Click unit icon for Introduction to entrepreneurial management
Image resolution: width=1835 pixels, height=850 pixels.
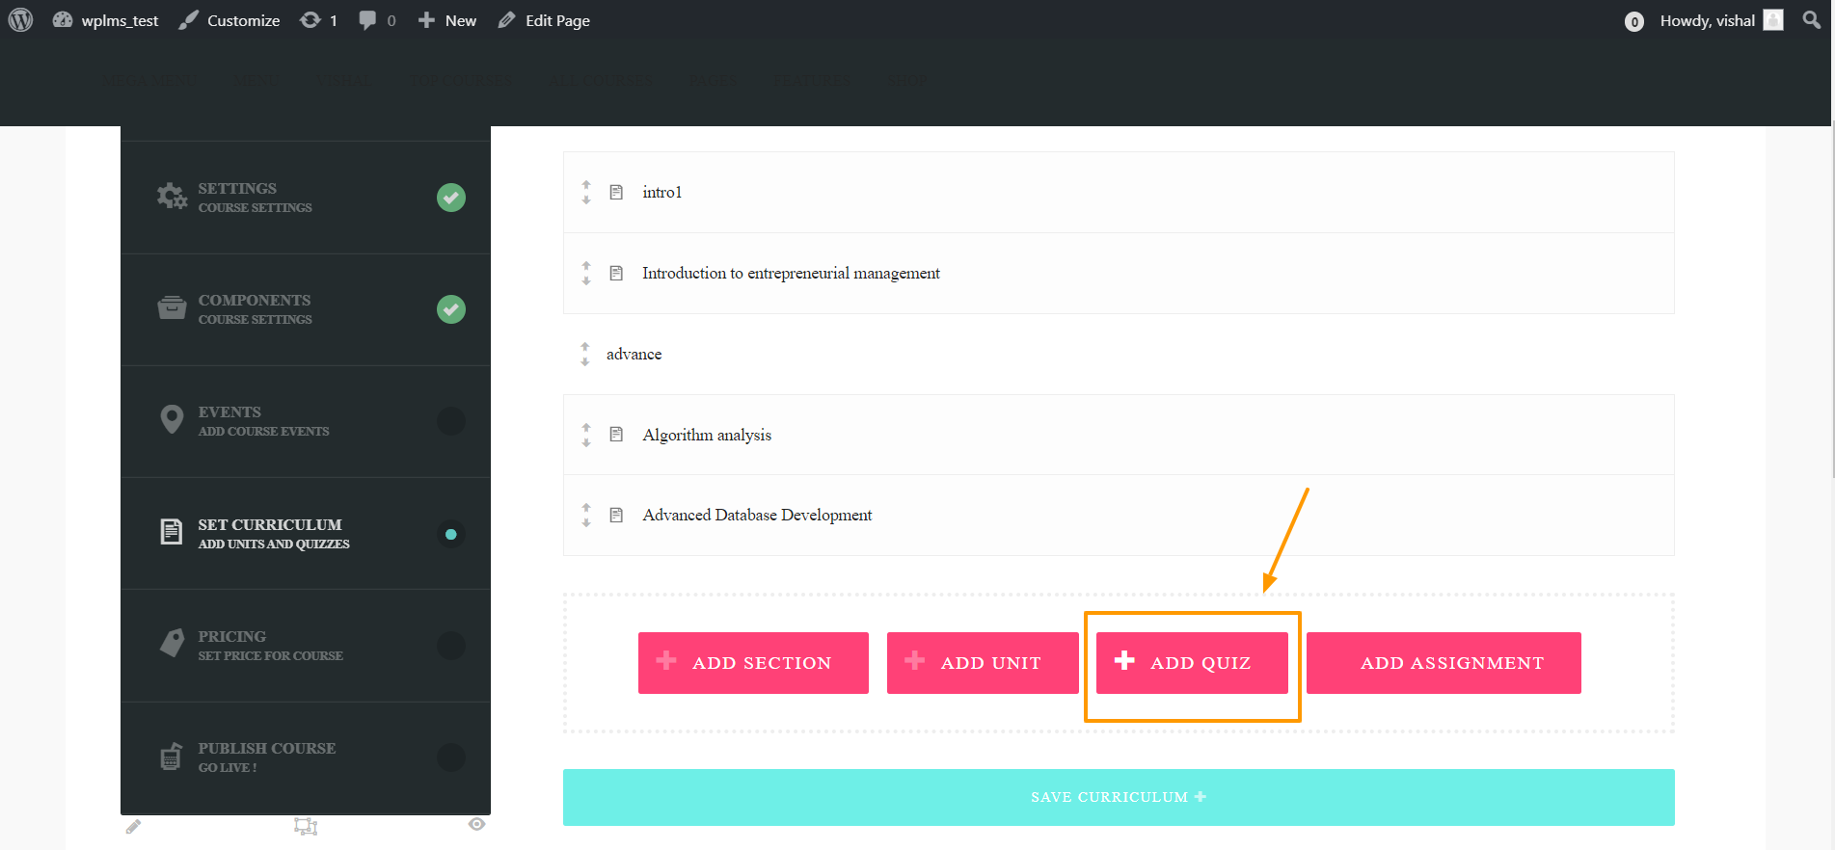(616, 274)
